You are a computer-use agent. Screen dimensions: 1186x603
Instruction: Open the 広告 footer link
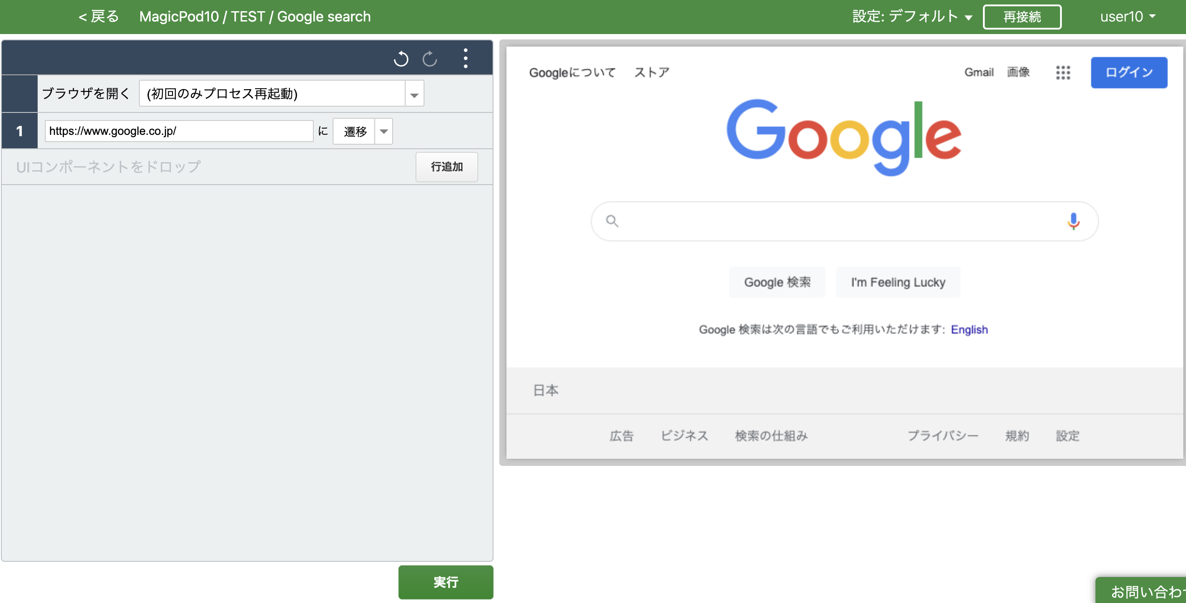(x=621, y=435)
